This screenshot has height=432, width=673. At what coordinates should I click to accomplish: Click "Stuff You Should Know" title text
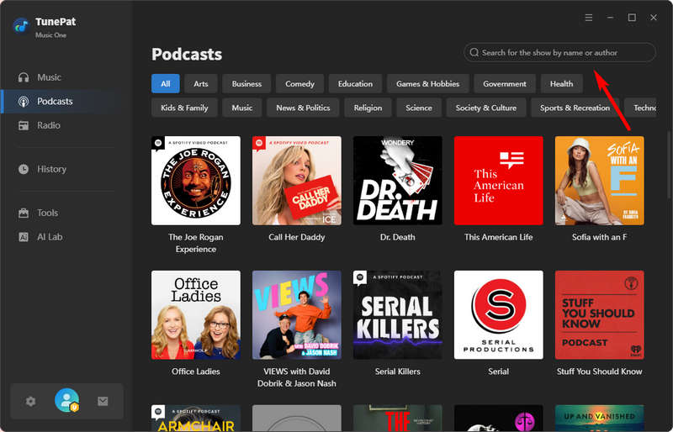pos(599,371)
